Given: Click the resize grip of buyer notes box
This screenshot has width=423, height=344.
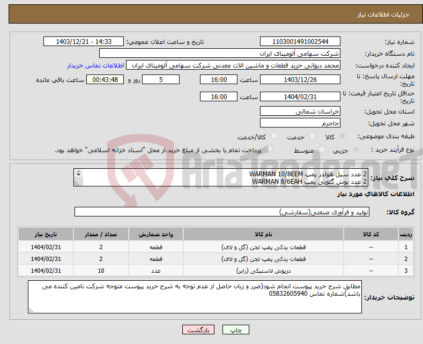Looking at the screenshot, I should [x=31, y=310].
